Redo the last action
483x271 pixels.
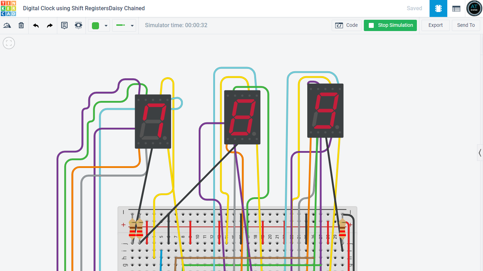50,25
